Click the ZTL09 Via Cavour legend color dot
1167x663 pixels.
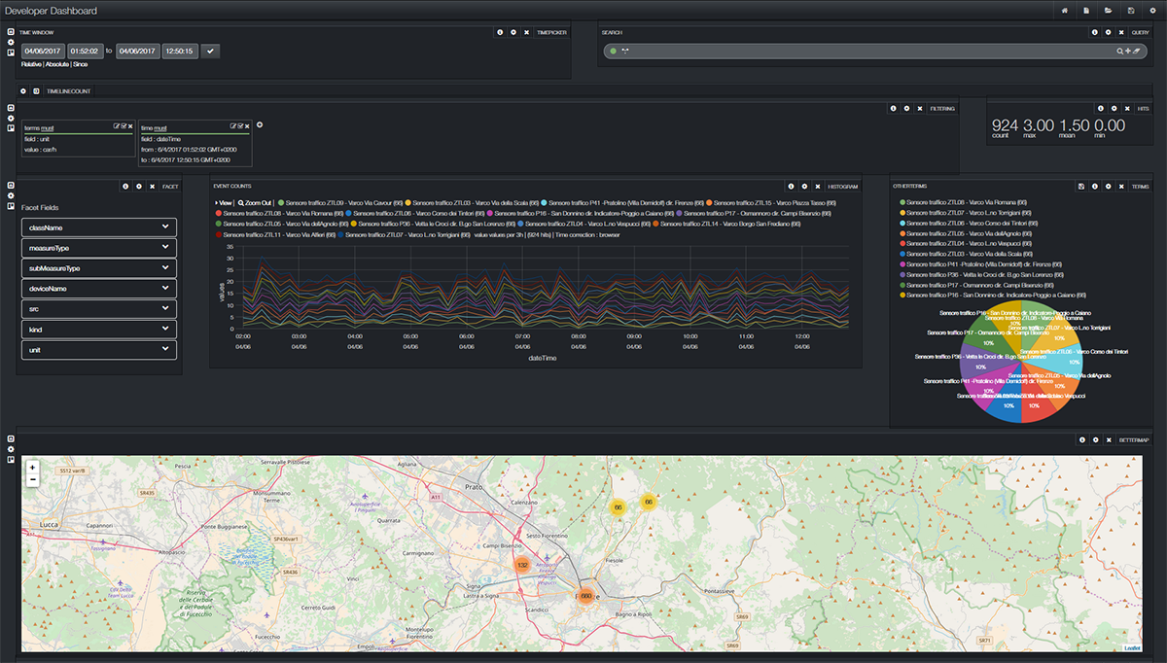coord(281,202)
